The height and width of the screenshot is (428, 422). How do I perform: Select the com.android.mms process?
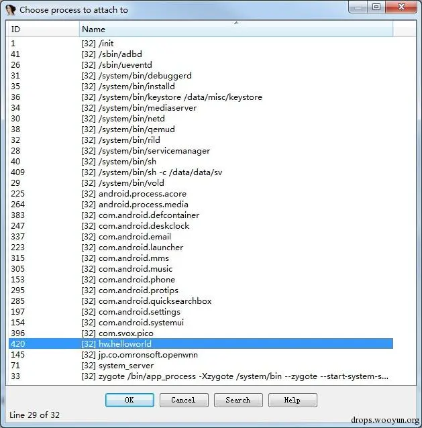[201, 258]
